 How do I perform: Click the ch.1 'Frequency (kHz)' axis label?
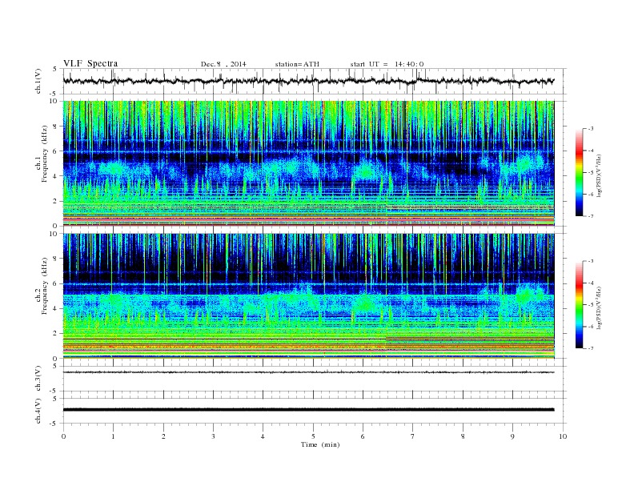click(45, 154)
